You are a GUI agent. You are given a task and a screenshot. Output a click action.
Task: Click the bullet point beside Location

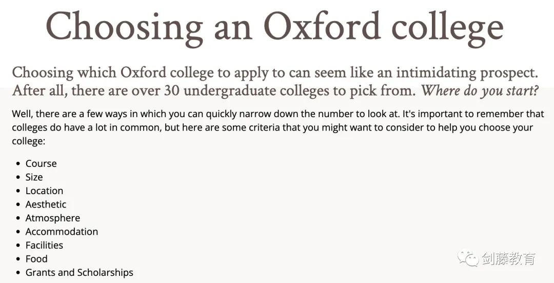tap(18, 191)
